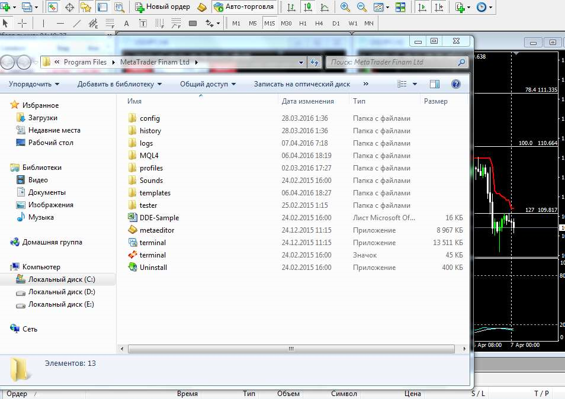Switch chart to line chart mode

325,7
